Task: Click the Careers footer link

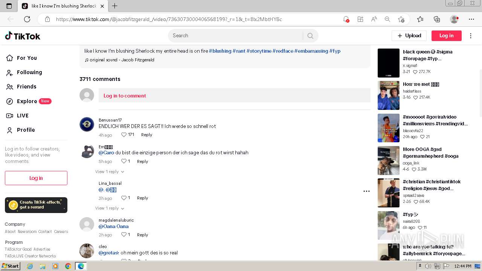Action: point(61,231)
